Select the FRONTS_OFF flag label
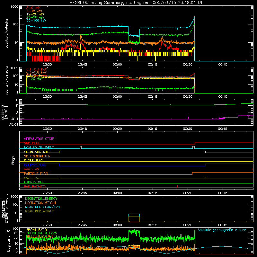 pyautogui.click(x=34, y=182)
